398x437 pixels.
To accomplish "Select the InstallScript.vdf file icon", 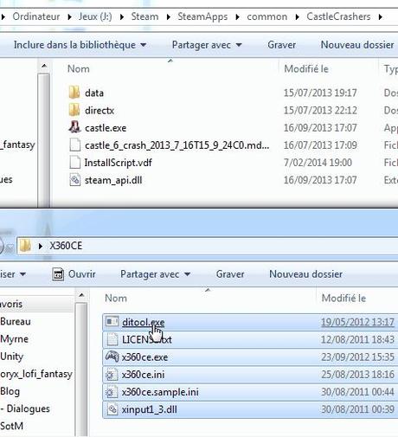I will click(x=75, y=163).
